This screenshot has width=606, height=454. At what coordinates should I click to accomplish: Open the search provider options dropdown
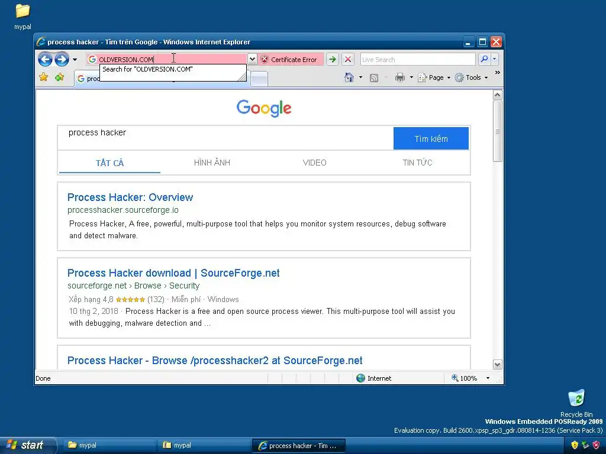(494, 59)
